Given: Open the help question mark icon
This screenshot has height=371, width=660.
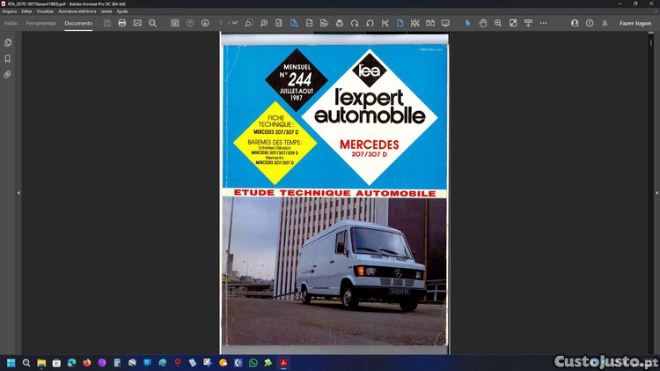Looking at the screenshot, I should pyautogui.click(x=590, y=23).
